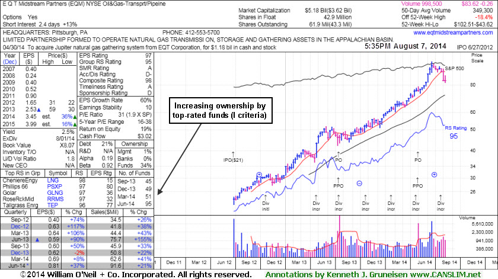Image resolution: width=498 pixels, height=279 pixels.
Task: Select the ExDiv 8/01/14 row
Action: click(39, 139)
